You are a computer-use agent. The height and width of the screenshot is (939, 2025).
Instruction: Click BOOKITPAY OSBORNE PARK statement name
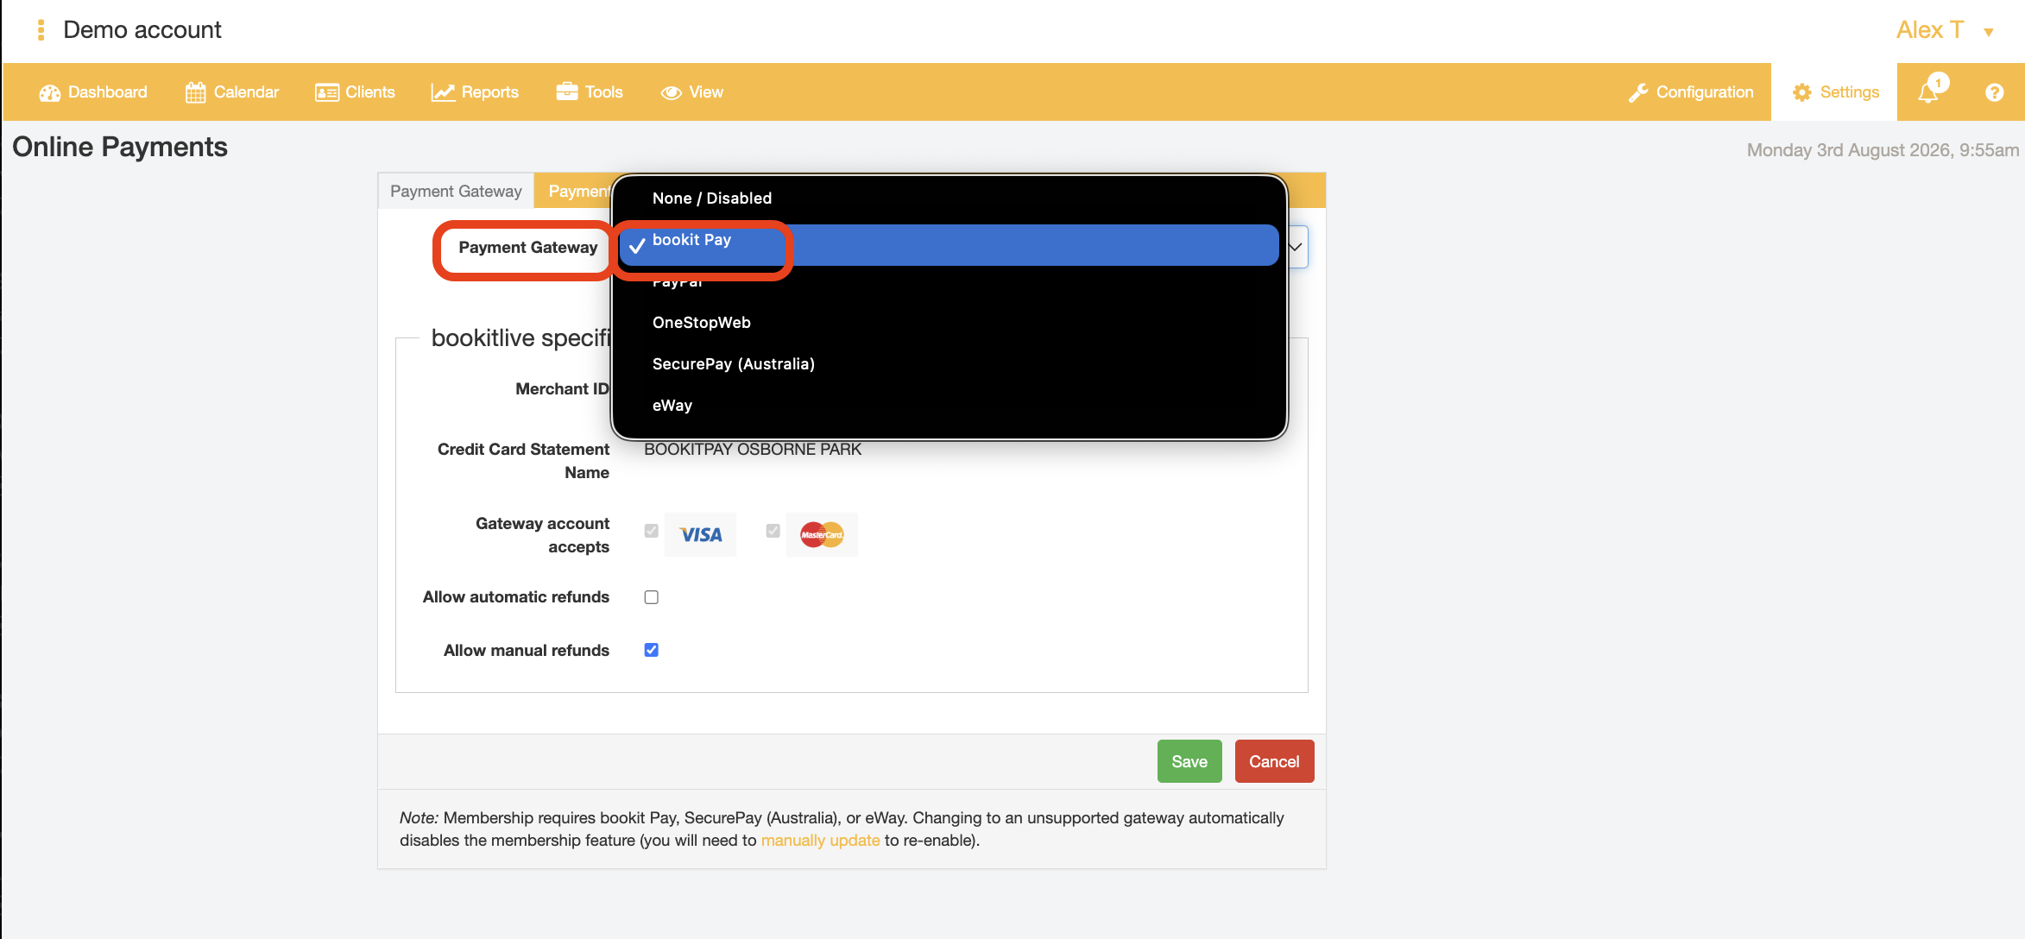753,450
